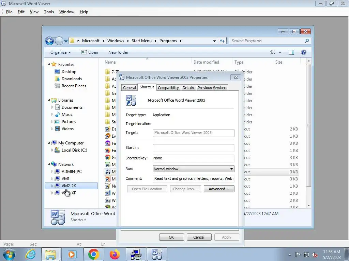The image size is (349, 261).
Task: Open the Organize dropdown menu
Action: pos(61,52)
